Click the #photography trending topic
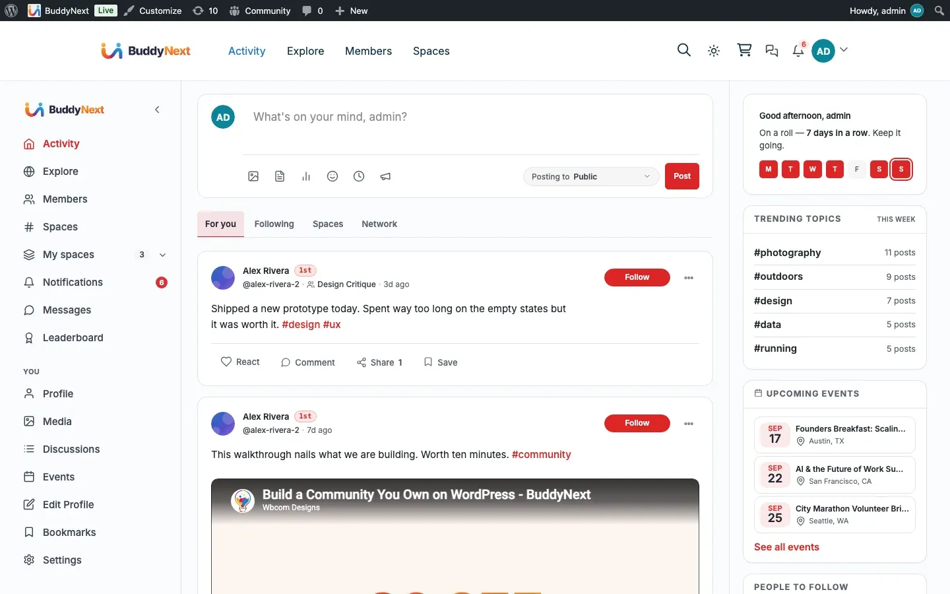Viewport: 950px width, 594px height. (x=788, y=253)
